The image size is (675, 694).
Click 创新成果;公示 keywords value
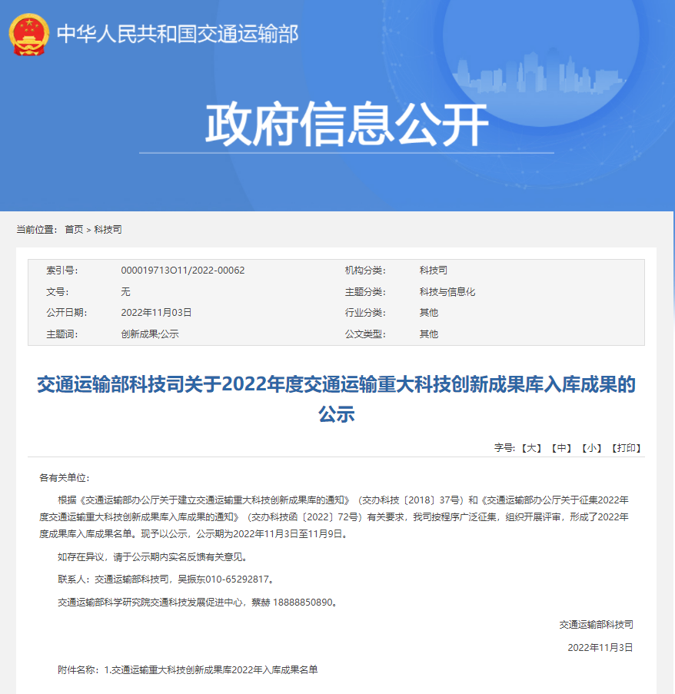tap(150, 334)
